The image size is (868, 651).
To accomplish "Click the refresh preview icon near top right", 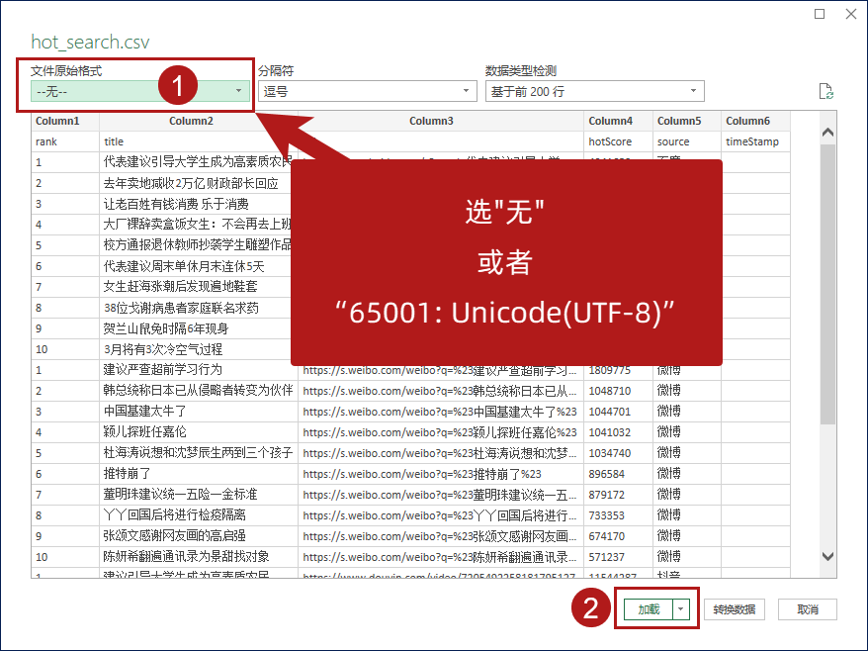I will tap(826, 90).
